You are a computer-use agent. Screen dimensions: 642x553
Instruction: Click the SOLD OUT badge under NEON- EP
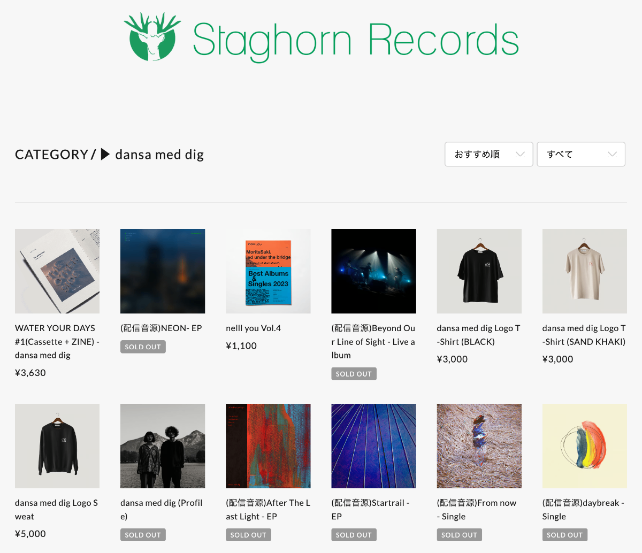pyautogui.click(x=143, y=347)
